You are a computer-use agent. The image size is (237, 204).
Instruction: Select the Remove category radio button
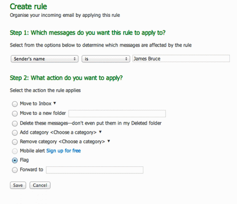click(15, 142)
